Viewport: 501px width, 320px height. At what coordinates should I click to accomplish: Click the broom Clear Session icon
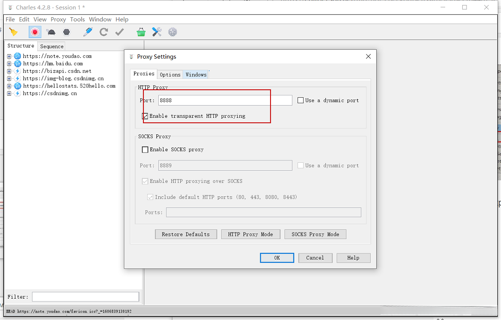tap(14, 32)
